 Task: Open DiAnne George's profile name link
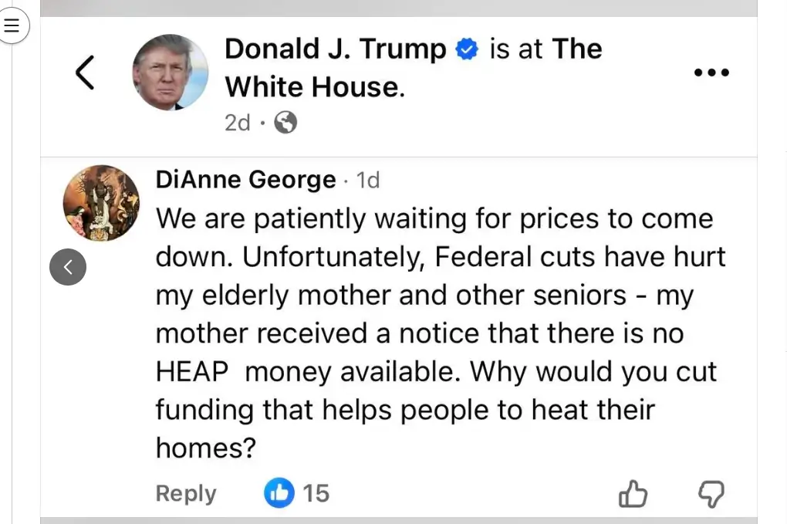click(x=245, y=180)
